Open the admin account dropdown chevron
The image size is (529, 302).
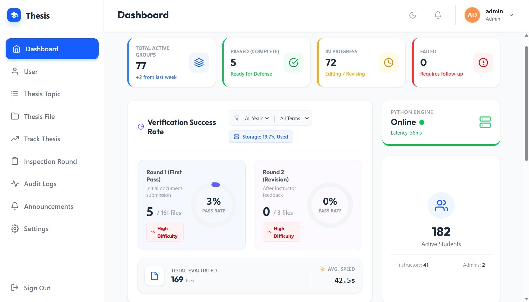tap(511, 15)
